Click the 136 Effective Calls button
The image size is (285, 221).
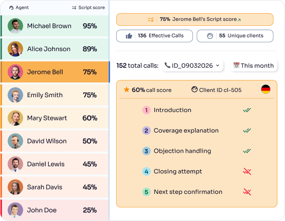click(154, 36)
